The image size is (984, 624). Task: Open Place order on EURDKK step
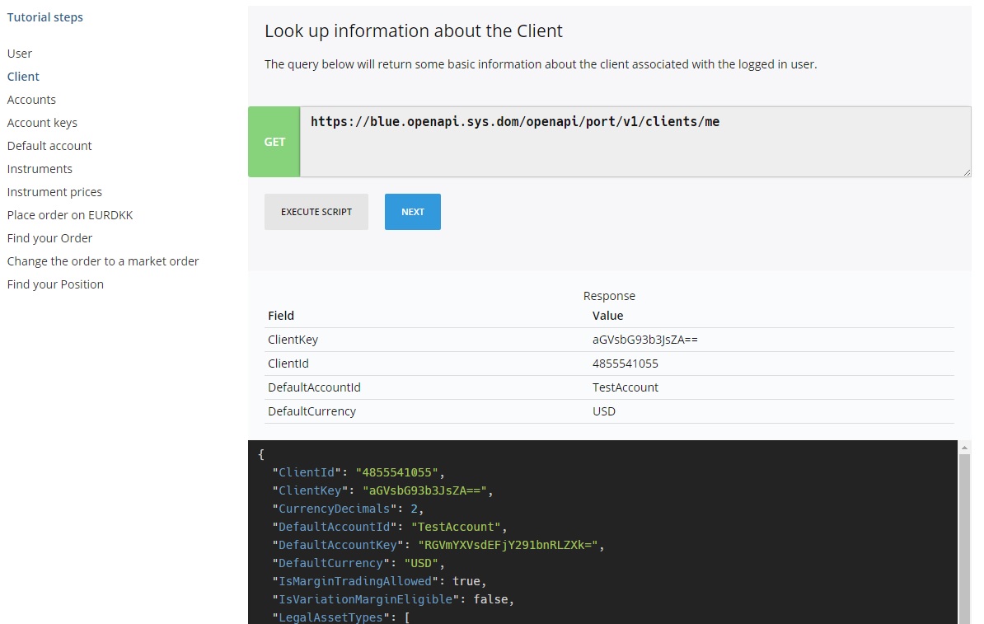70,215
